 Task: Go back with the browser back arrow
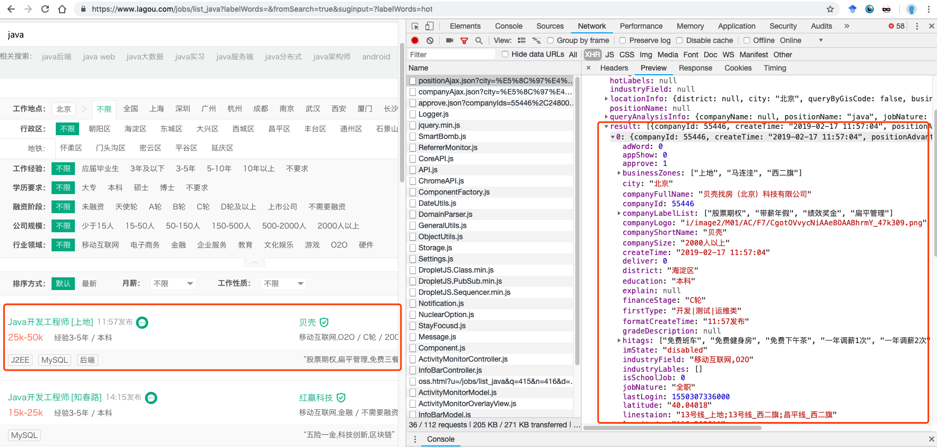pos(11,9)
